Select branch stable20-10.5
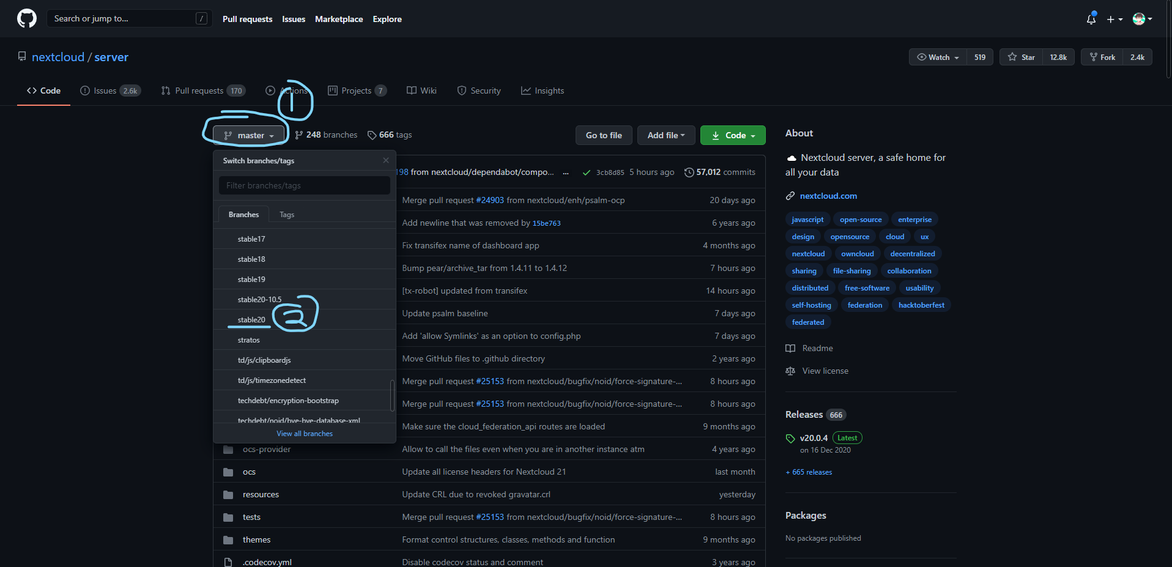Image resolution: width=1172 pixels, height=567 pixels. tap(305, 299)
